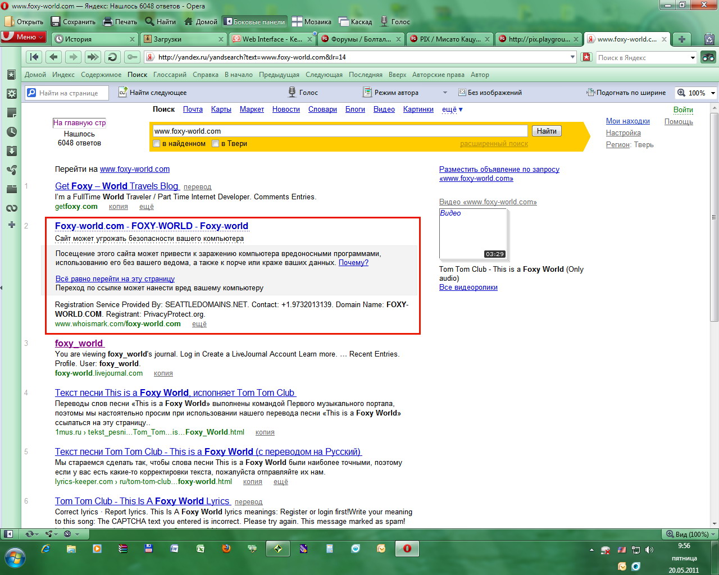Click the vertical page scrollbar
The width and height of the screenshot is (719, 575).
point(714,217)
